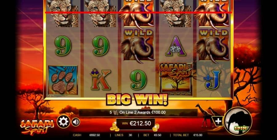Image resolution: width=277 pixels, height=140 pixels.
Task: Click the paw print scatter symbol
Action: pyautogui.click(x=63, y=80)
